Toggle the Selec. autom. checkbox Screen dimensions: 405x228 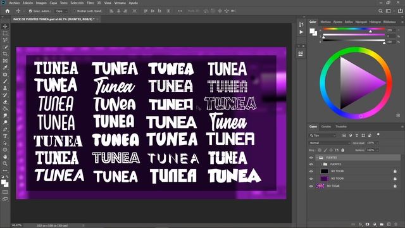click(30, 11)
